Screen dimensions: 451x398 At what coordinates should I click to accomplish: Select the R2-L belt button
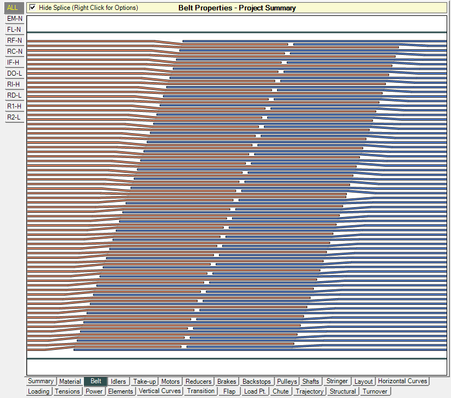coord(15,117)
